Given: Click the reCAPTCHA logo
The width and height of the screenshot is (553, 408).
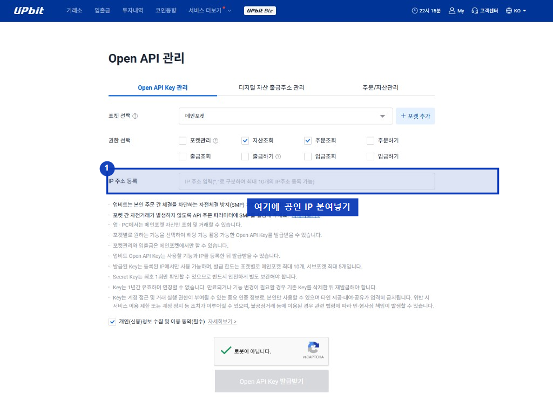Looking at the screenshot, I should [x=313, y=348].
